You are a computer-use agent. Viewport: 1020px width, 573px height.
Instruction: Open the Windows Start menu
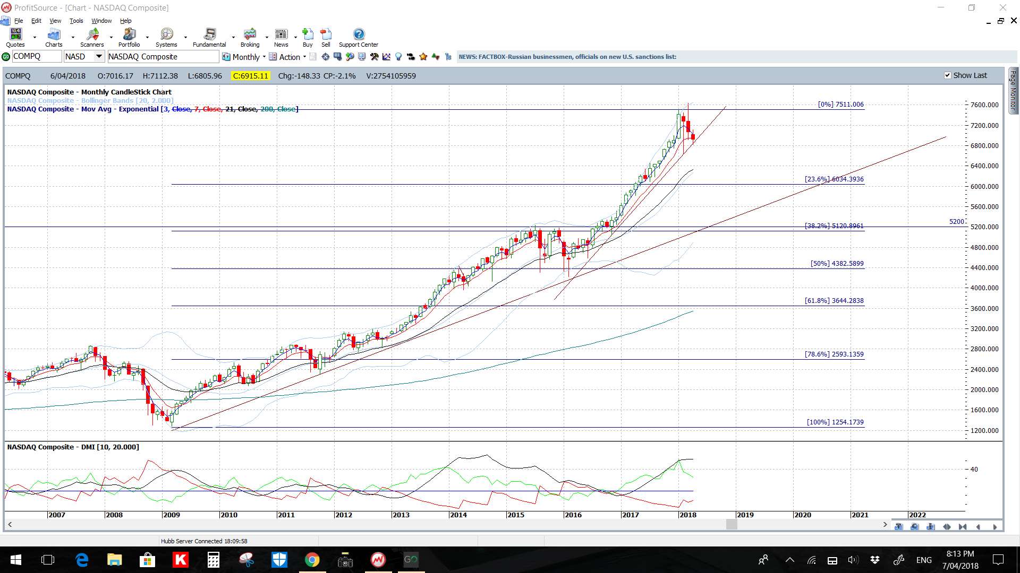tap(15, 560)
